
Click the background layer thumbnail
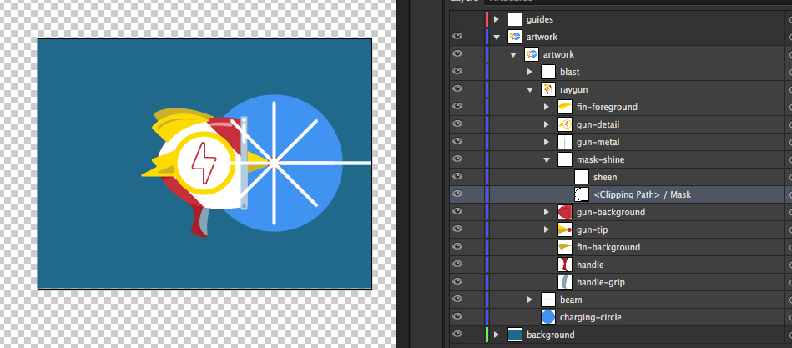(x=515, y=335)
